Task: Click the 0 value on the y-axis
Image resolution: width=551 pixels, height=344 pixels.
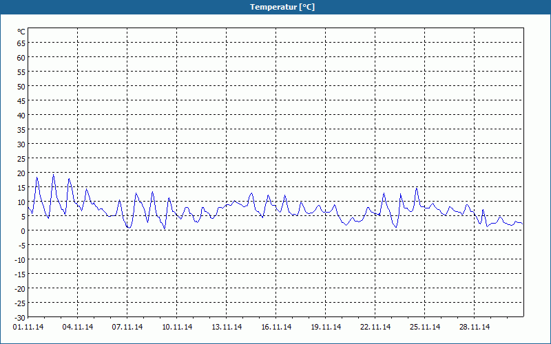Action: pyautogui.click(x=23, y=231)
